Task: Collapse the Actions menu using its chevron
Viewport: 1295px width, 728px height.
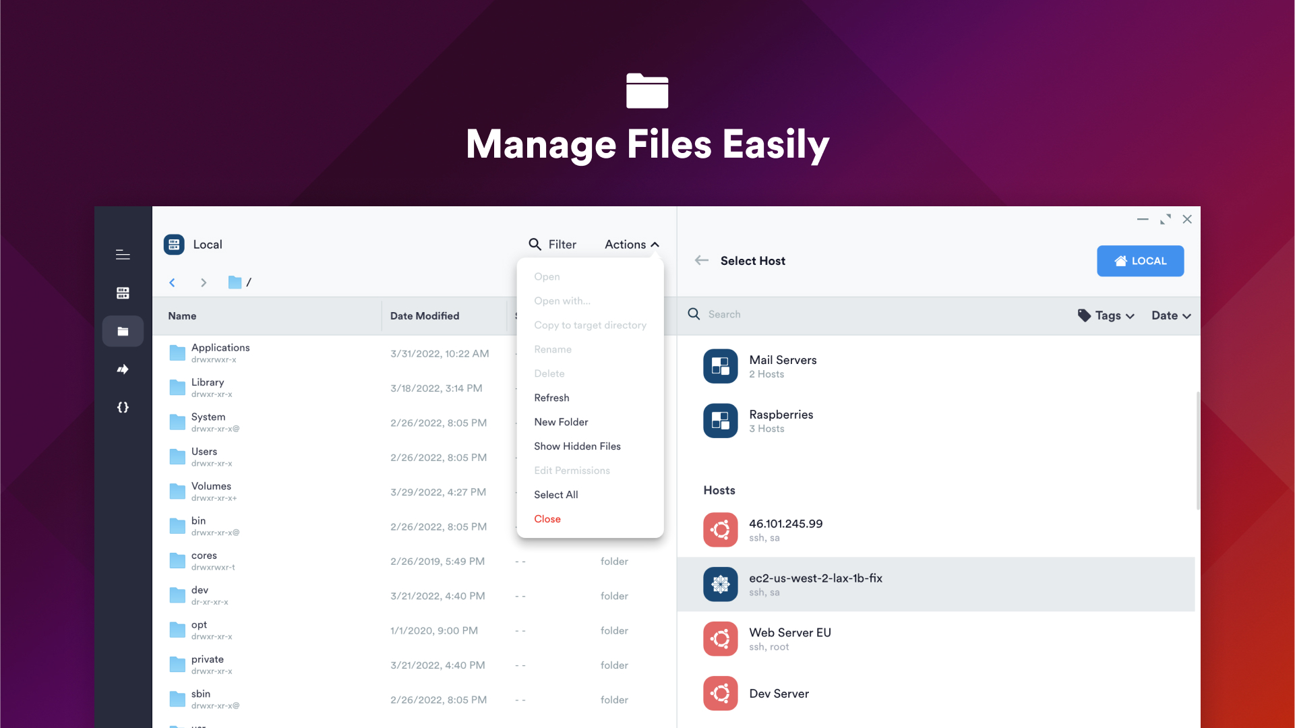Action: click(x=655, y=244)
